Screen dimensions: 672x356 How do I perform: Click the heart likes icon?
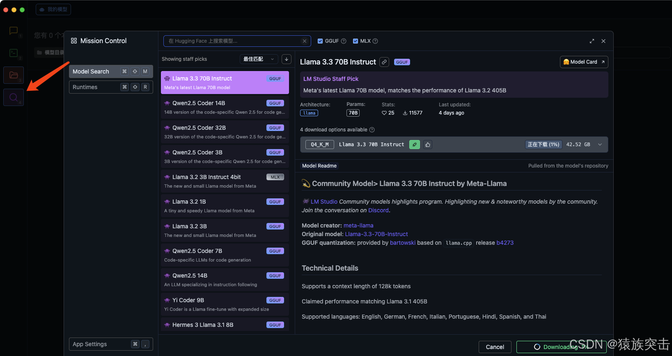coord(384,113)
